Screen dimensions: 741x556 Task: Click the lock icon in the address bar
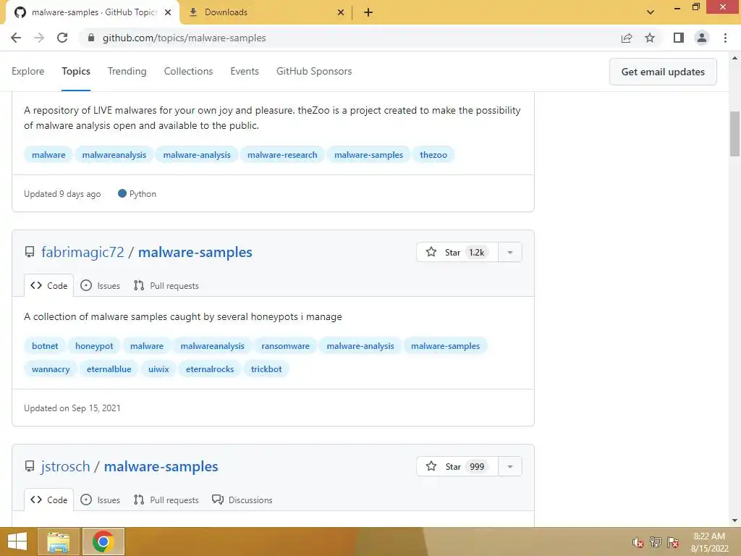tap(91, 38)
